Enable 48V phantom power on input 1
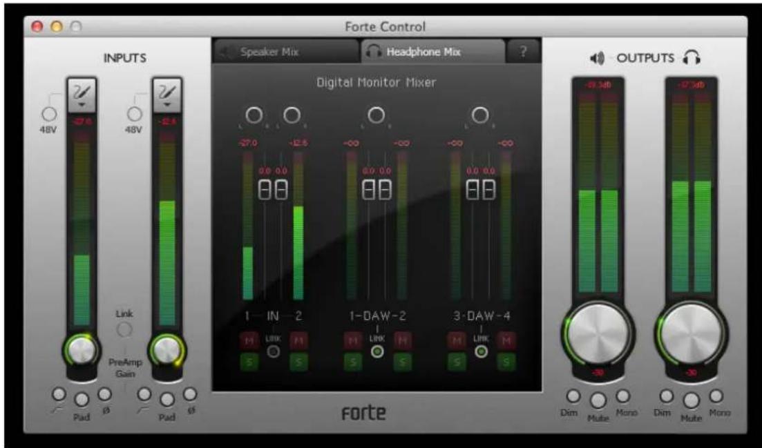Image resolution: width=762 pixels, height=448 pixels. (x=48, y=115)
